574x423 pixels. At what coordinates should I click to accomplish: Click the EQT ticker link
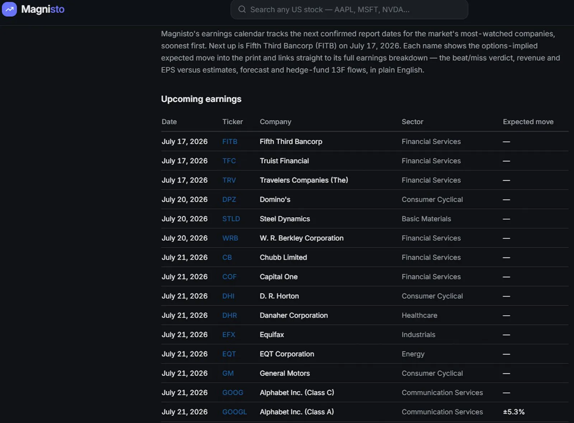point(229,354)
